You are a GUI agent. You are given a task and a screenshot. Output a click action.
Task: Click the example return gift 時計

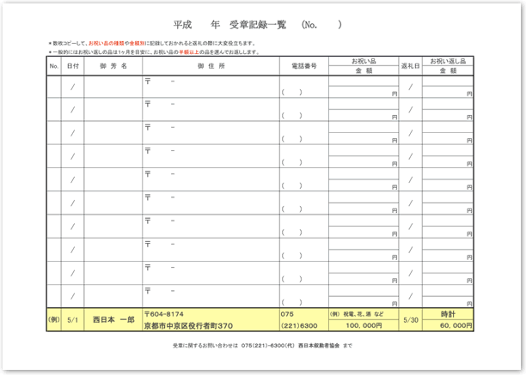[448, 314]
